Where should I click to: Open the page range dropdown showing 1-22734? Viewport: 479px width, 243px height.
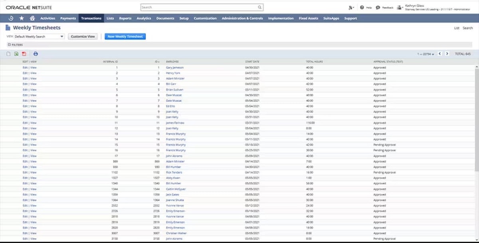(x=425, y=54)
